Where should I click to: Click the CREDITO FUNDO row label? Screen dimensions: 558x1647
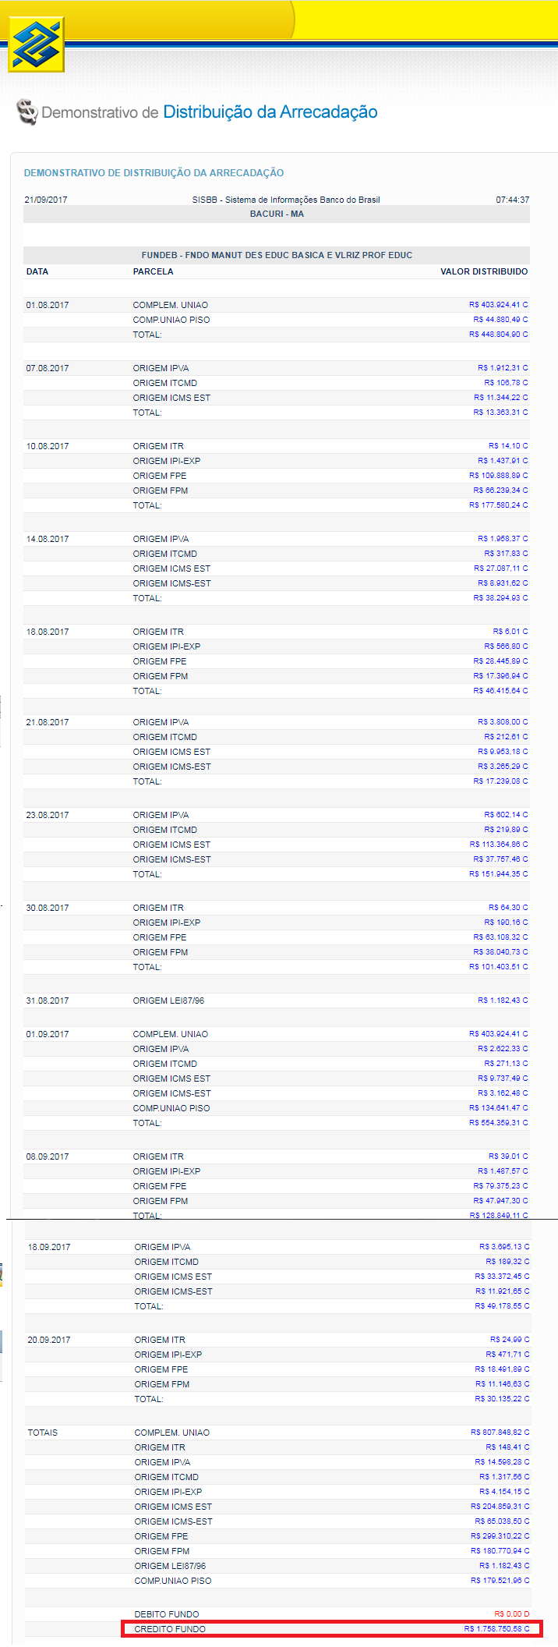(170, 1629)
